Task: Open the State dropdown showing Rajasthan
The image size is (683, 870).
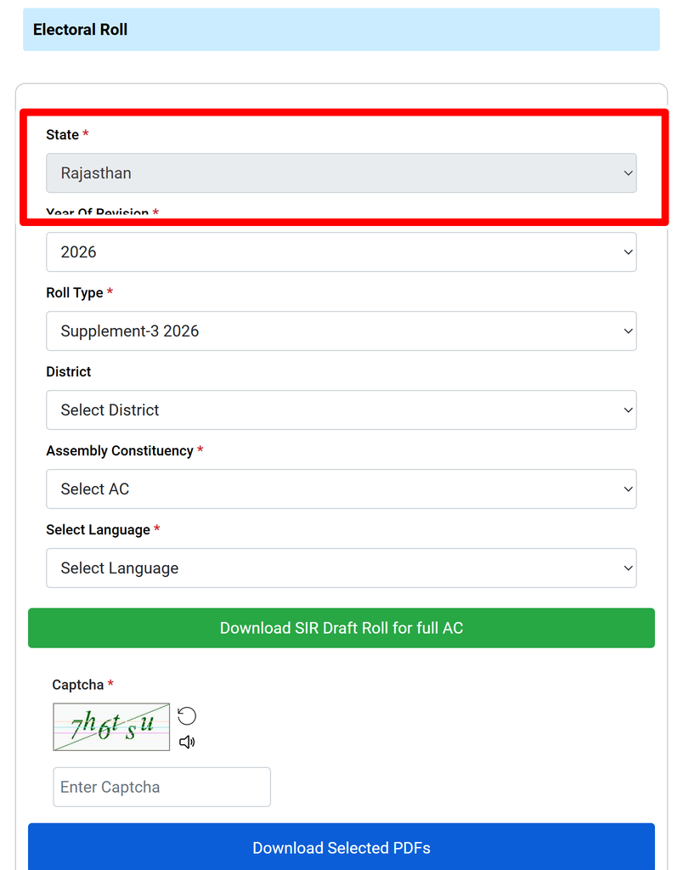Action: point(341,173)
